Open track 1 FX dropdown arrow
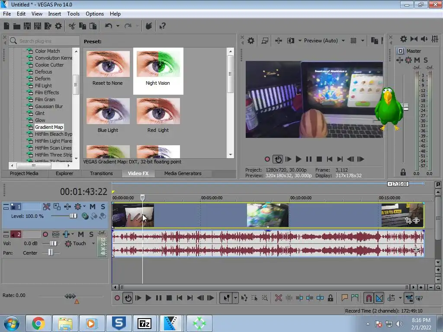 point(84,207)
